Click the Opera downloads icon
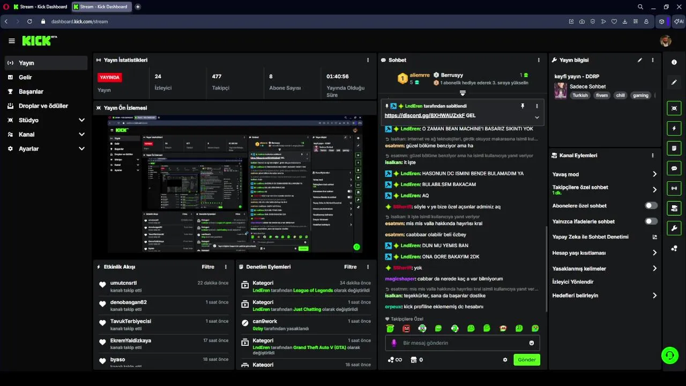This screenshot has width=686, height=386. pyautogui.click(x=625, y=21)
